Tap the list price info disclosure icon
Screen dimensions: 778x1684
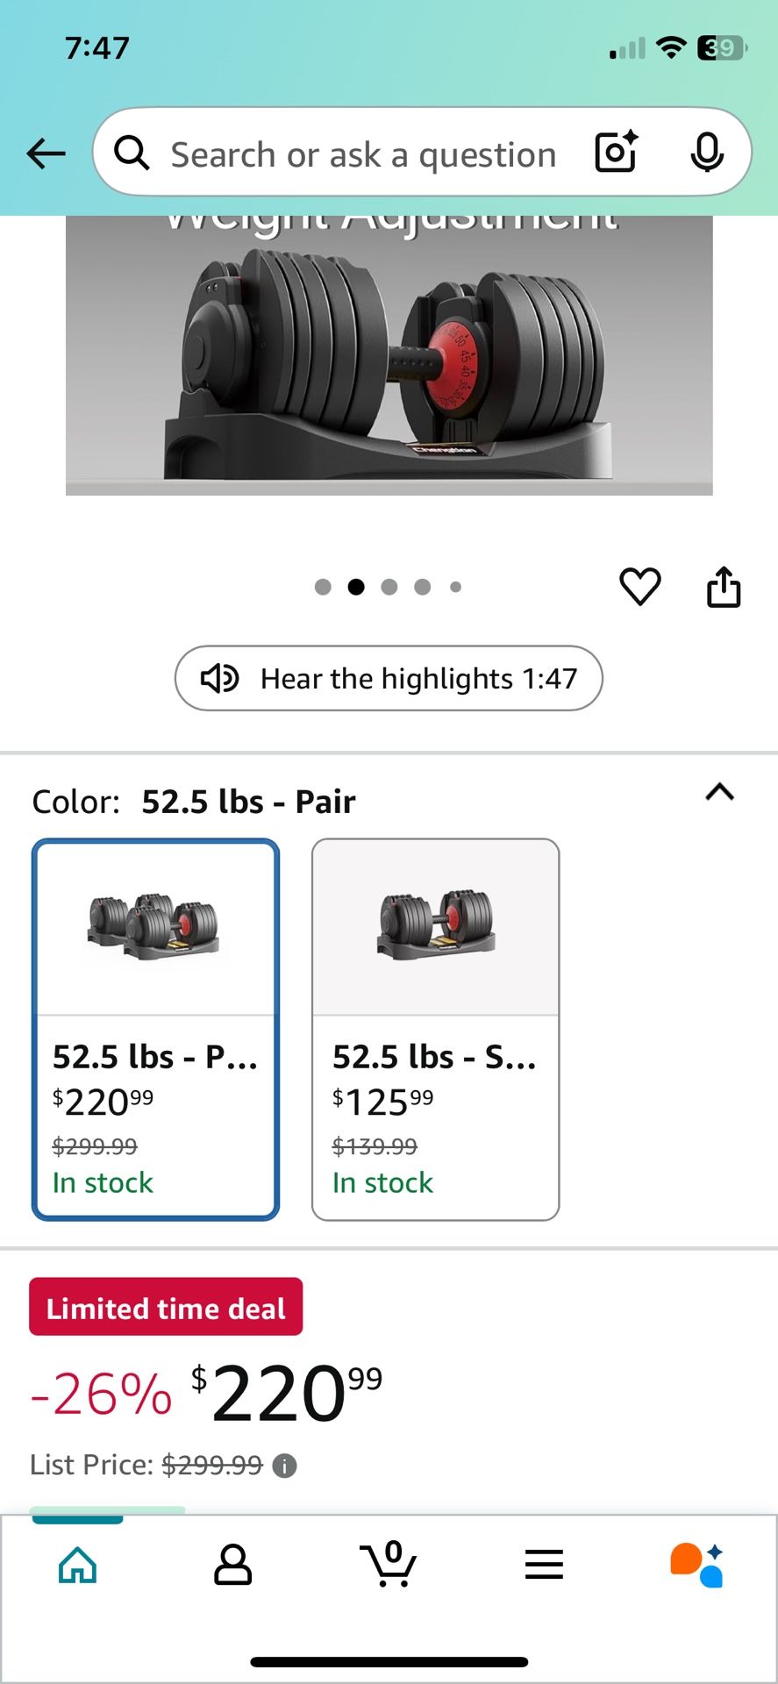(x=285, y=1465)
